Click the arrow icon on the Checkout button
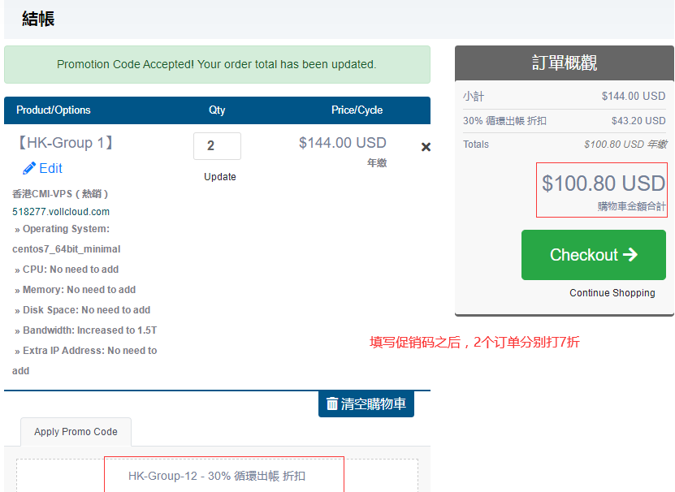The height and width of the screenshot is (492, 675). (x=630, y=254)
